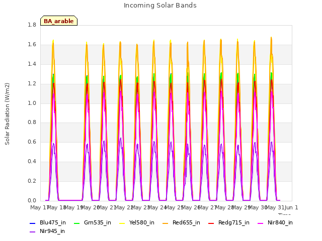Click the 1.8 y-axis tick label

click(32, 25)
